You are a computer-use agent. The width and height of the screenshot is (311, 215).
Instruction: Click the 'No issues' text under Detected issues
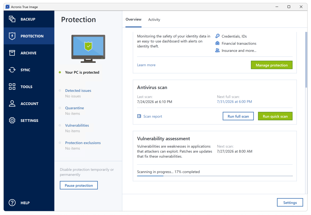pyautogui.click(x=73, y=96)
